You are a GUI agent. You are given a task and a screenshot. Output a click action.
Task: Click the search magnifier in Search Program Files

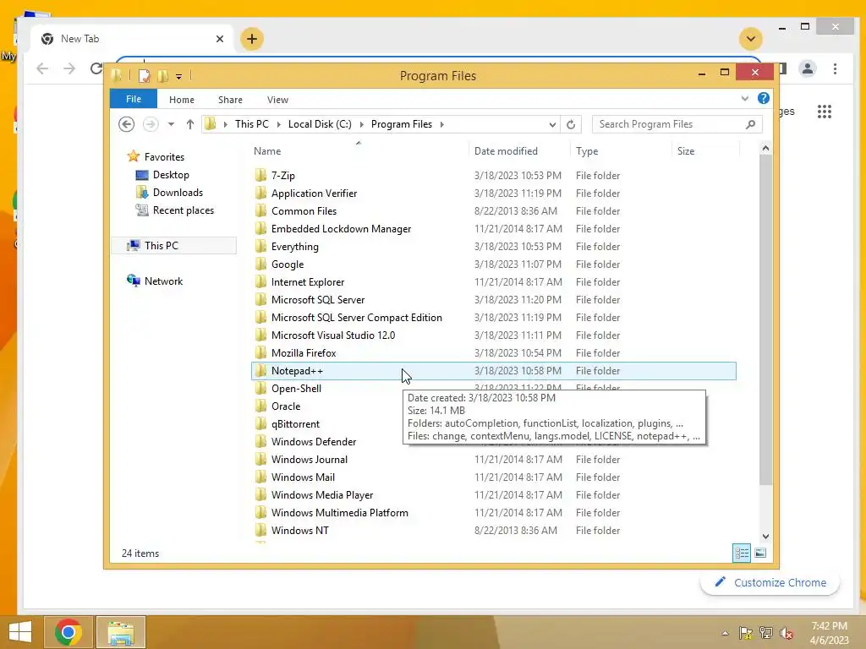750,124
